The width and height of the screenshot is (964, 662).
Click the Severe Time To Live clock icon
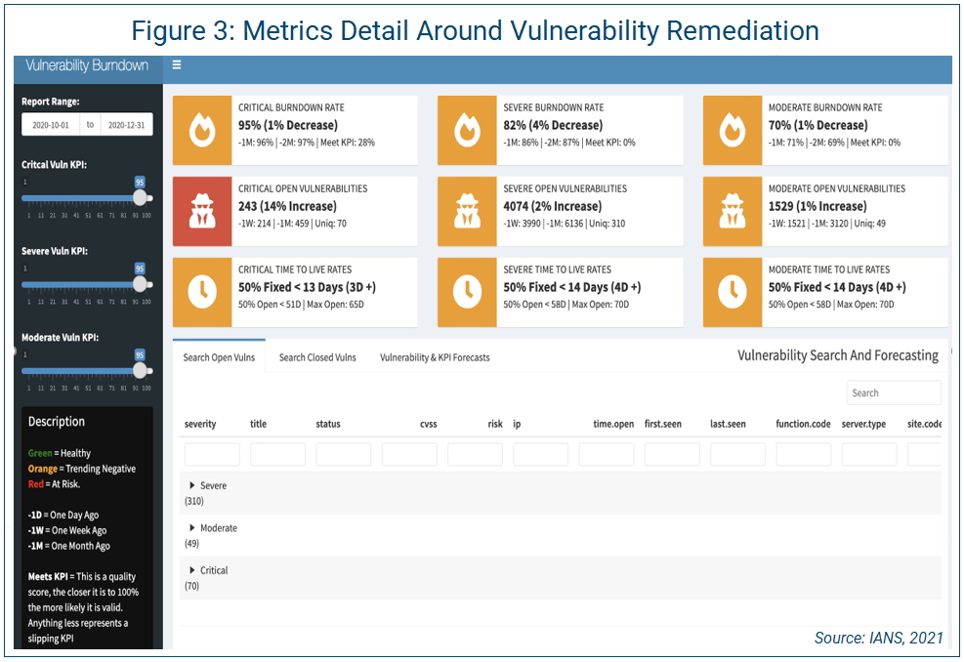tap(468, 293)
